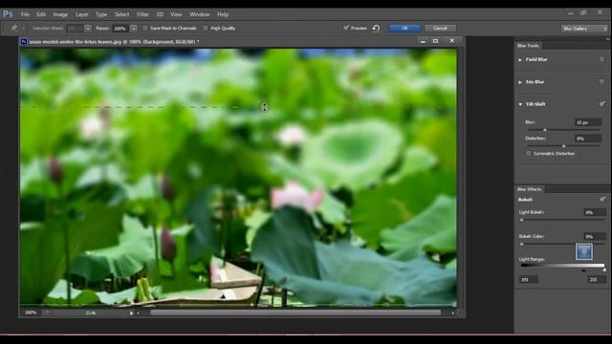Screen dimensions: 612x344
Task: Click the Photoshop Ps logo icon
Action: coord(8,14)
